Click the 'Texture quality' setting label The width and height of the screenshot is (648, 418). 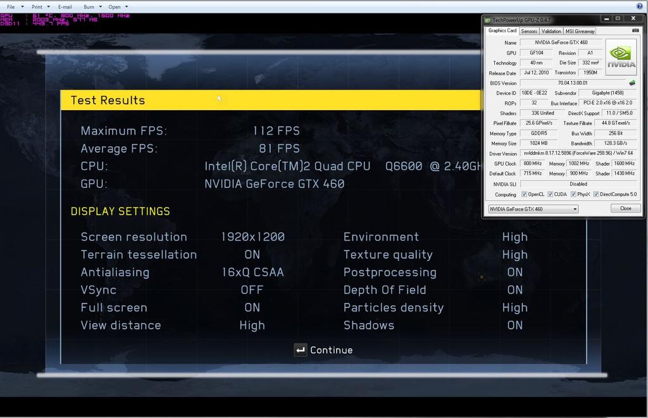point(388,255)
